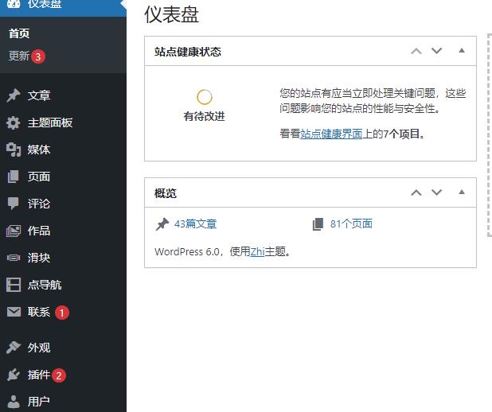Click the 站点健康状态 panel title

pyautogui.click(x=188, y=52)
